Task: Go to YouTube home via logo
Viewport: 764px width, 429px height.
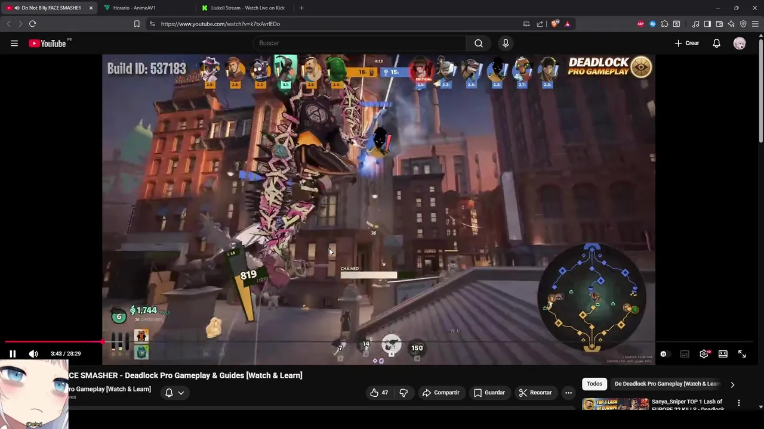Action: 47,43
